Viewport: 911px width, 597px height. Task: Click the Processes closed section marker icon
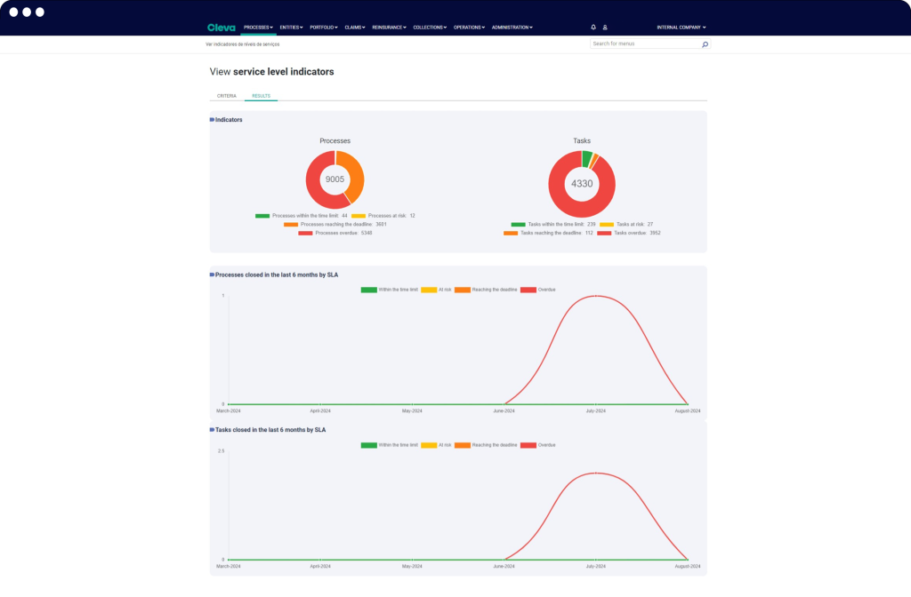coord(212,275)
